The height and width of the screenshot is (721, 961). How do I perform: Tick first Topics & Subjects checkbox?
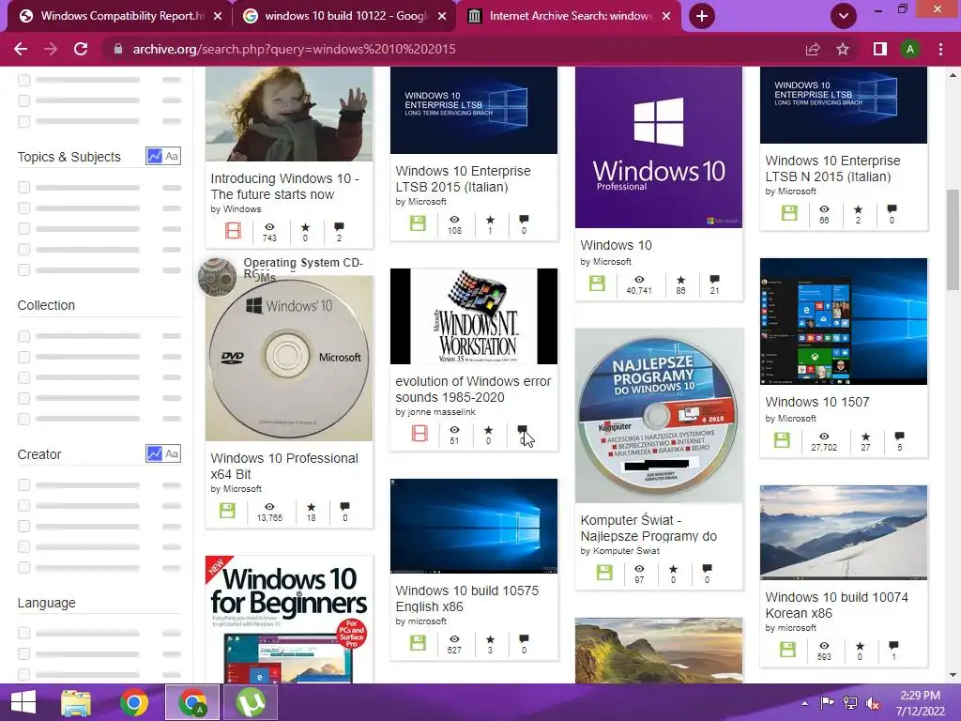(x=23, y=187)
